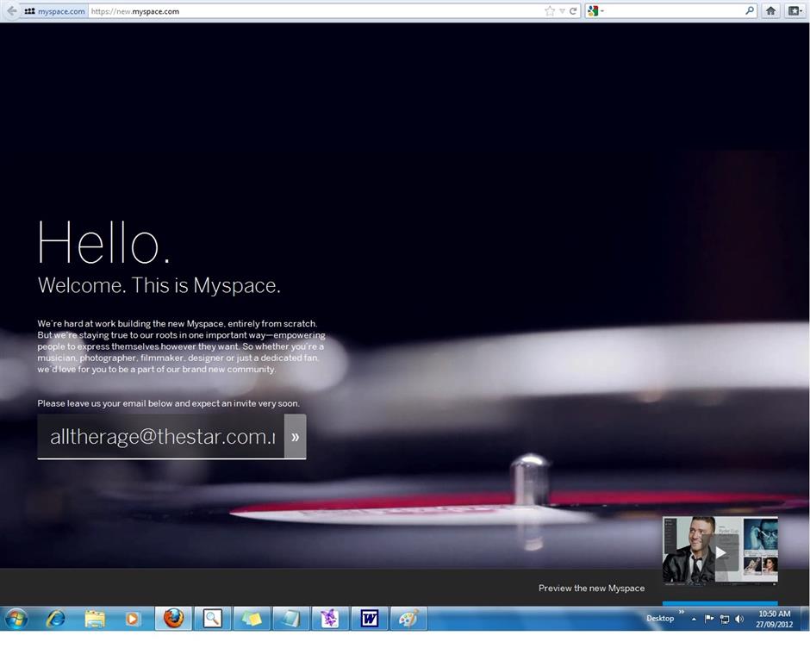Open the purple butterfly app in the taskbar
Image resolution: width=810 pixels, height=648 pixels.
tap(329, 619)
